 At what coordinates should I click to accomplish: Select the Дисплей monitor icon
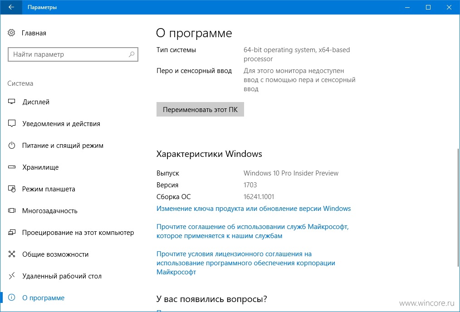[x=12, y=102]
